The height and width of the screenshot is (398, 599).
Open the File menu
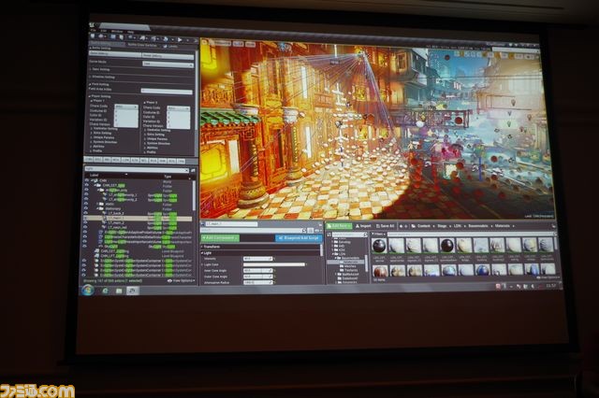(93, 31)
